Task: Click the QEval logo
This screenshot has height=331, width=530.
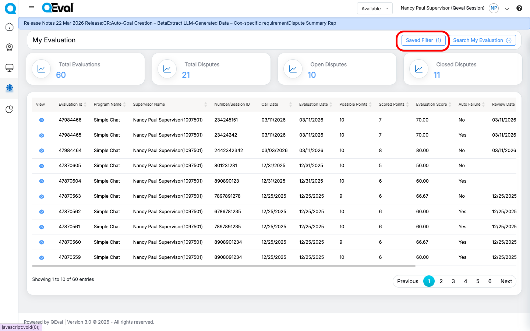Action: [x=58, y=8]
